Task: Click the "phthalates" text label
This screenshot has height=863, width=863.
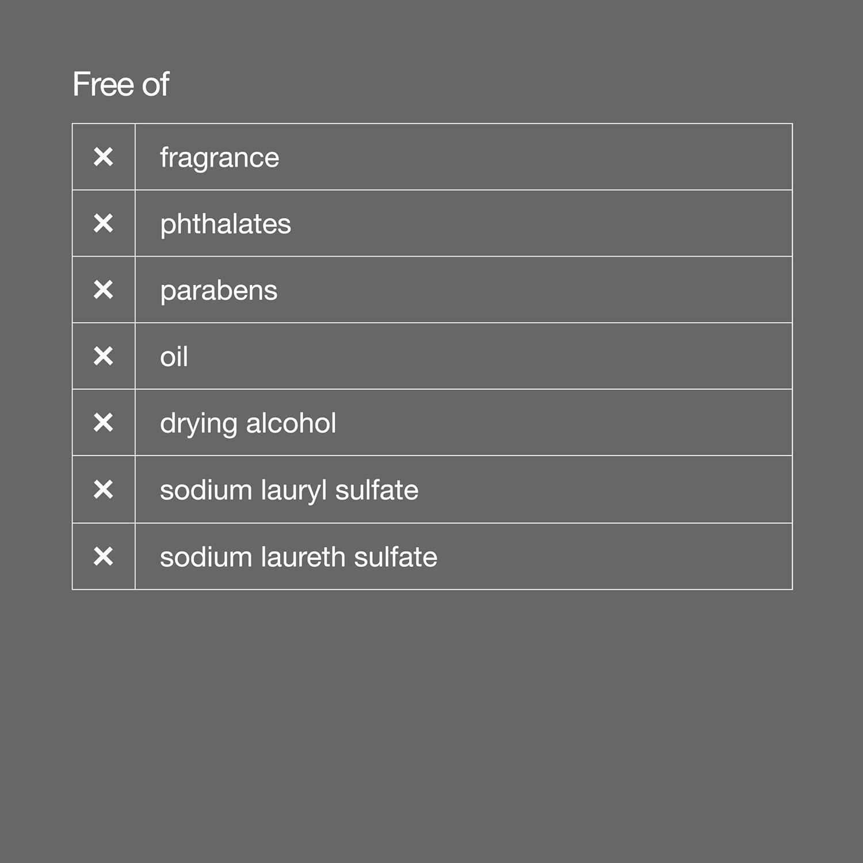Action: (x=225, y=224)
